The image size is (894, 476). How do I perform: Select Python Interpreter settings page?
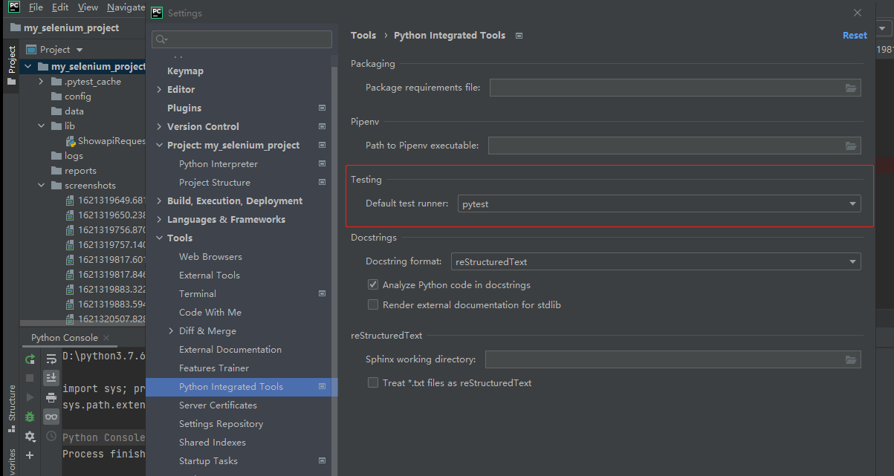pos(218,164)
